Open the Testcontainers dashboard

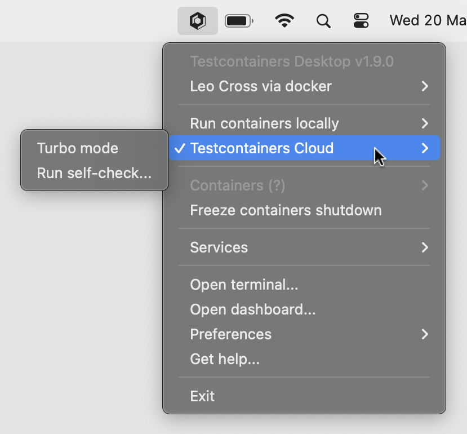coord(252,309)
